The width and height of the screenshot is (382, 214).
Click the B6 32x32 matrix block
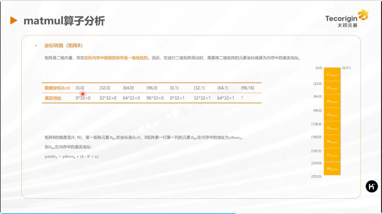coord(332,141)
